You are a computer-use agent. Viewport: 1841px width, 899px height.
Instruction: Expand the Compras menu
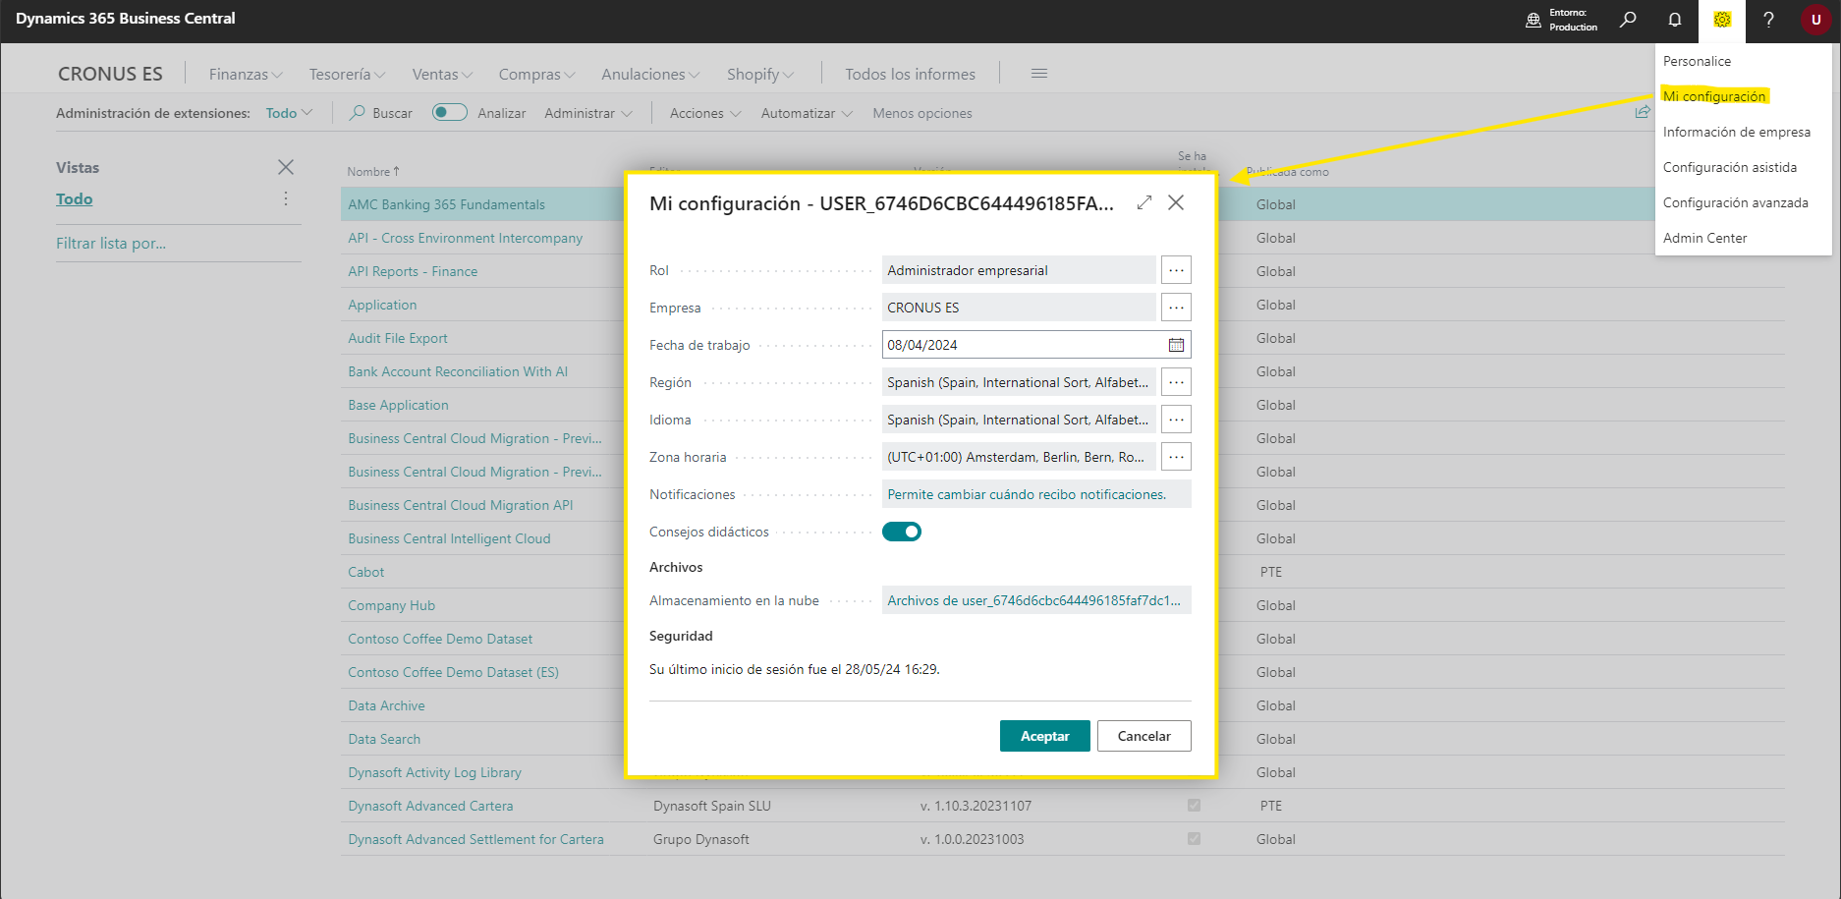(536, 75)
